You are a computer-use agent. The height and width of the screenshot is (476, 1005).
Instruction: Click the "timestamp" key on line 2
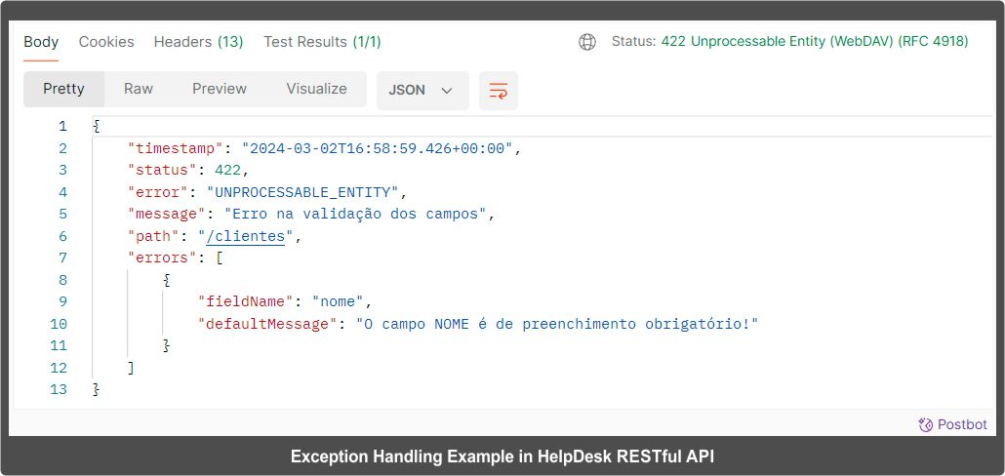point(175,148)
